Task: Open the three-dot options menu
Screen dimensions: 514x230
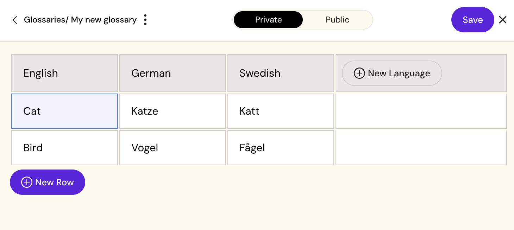Action: click(x=145, y=20)
